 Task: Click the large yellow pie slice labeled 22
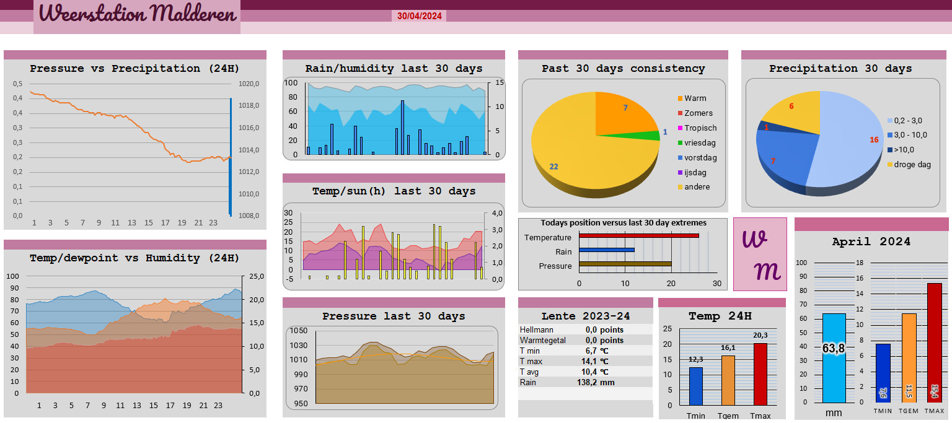pos(570,161)
